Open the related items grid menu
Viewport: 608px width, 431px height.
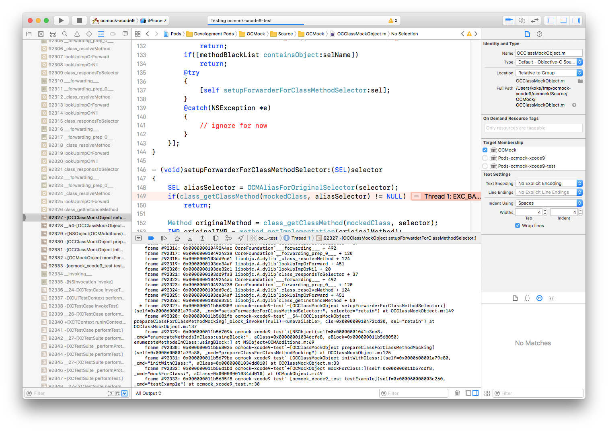tap(138, 34)
